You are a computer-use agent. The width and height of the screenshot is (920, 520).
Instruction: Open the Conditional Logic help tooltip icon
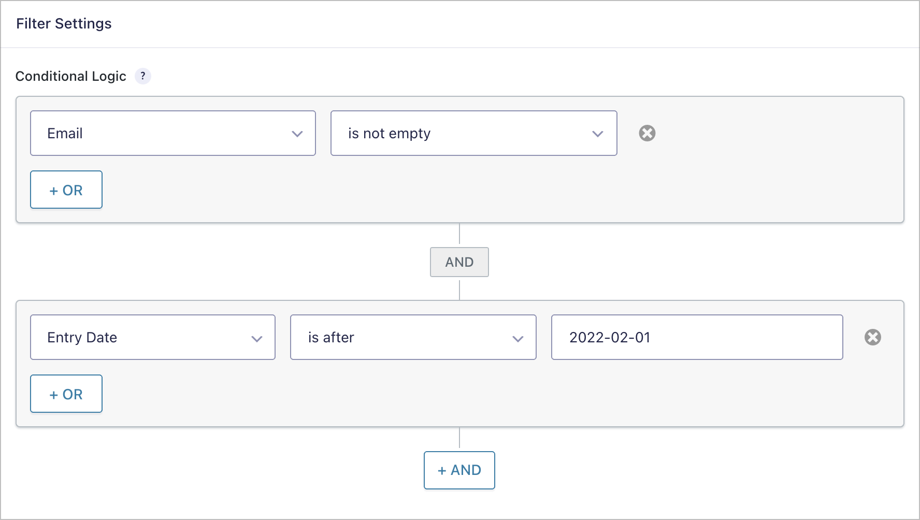pos(143,76)
